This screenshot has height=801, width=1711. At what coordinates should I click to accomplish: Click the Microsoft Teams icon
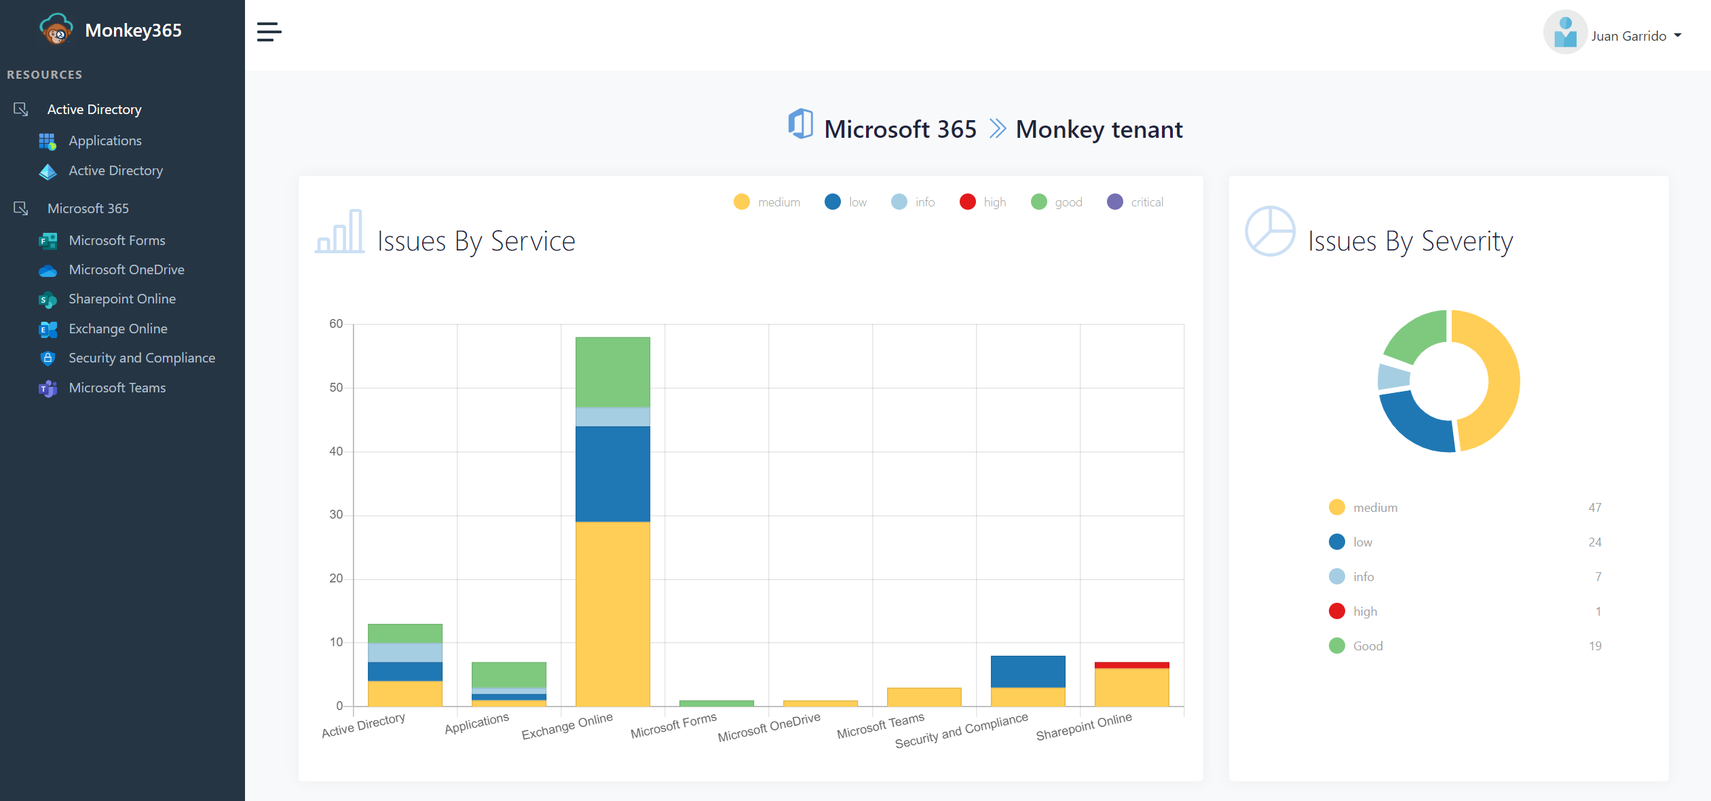48,388
